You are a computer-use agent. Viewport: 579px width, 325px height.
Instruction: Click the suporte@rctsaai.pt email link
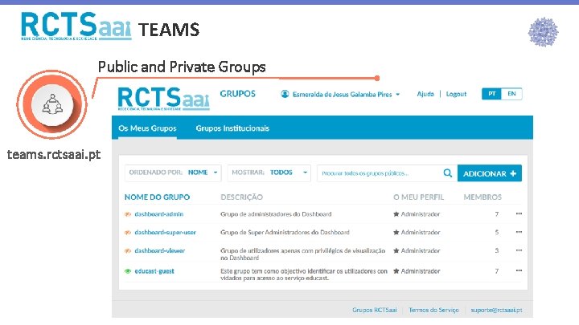point(496,310)
